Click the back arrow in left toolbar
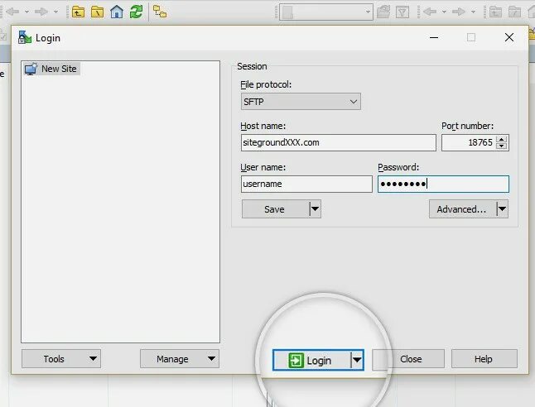The image size is (535, 407). tap(12, 12)
